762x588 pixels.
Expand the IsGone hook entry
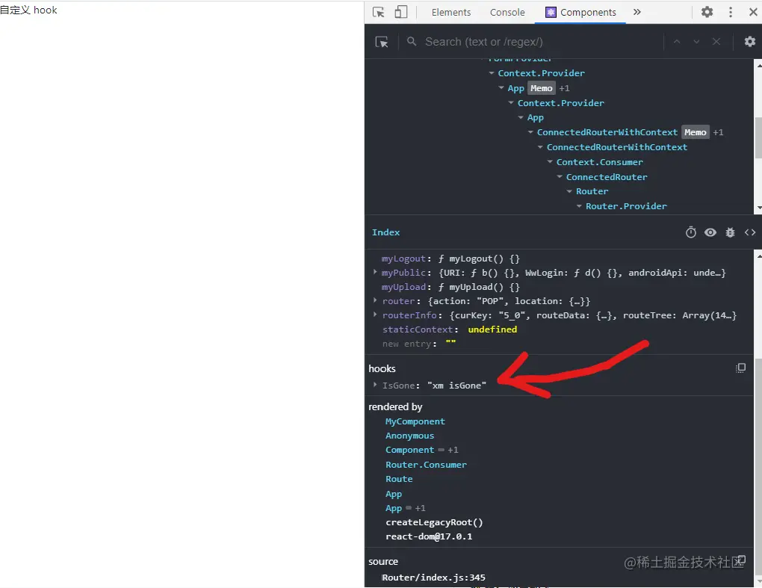[375, 385]
